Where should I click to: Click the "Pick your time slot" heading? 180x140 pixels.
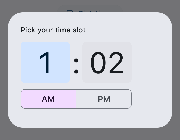tap(53, 30)
